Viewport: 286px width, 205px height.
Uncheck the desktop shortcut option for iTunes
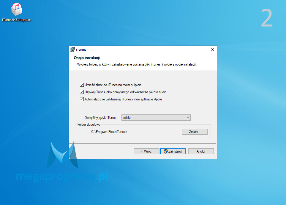82,85
